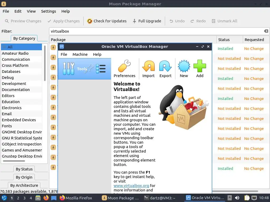Click Undo in Muon toolbar

pos(177,21)
